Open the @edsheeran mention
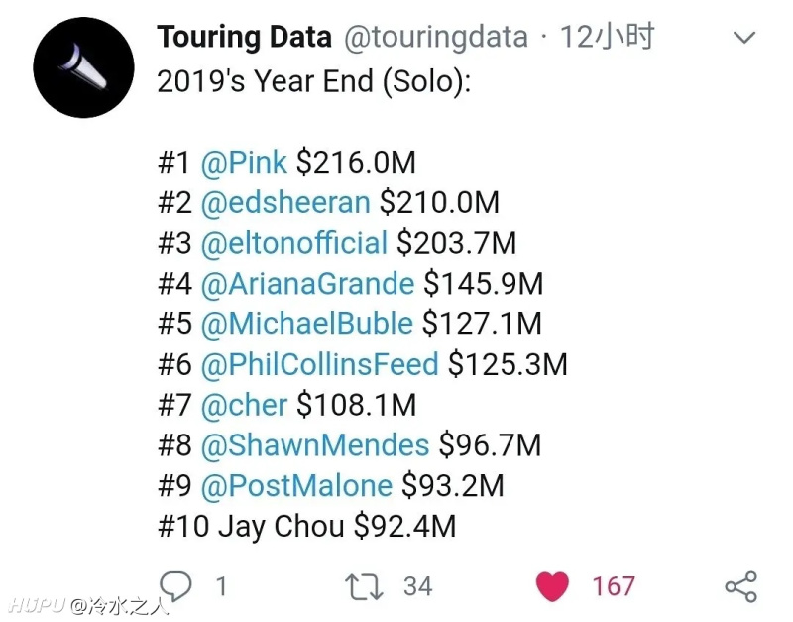This screenshot has width=793, height=622. point(285,202)
